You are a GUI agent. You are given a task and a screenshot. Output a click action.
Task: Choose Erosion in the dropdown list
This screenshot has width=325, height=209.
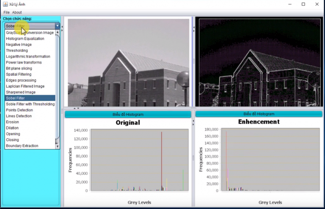pos(12,122)
